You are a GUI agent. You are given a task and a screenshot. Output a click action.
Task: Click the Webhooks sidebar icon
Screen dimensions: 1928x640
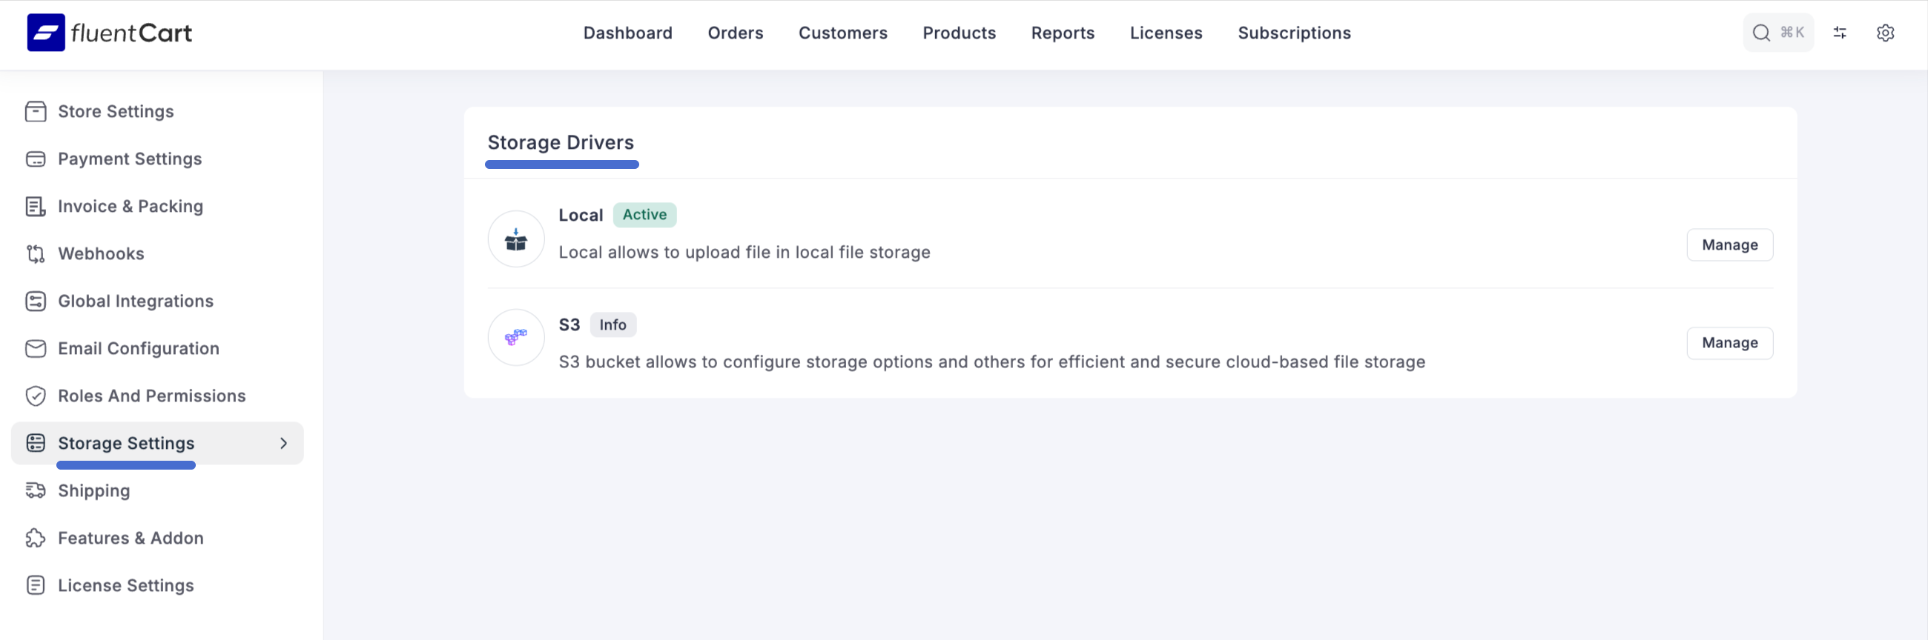35,254
